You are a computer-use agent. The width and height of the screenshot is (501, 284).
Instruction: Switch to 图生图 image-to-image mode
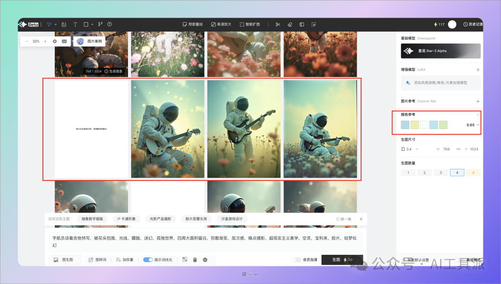pos(64,259)
